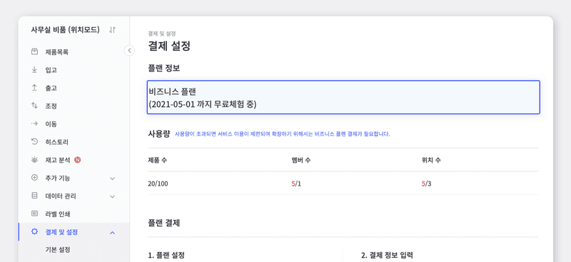The width and height of the screenshot is (571, 262).
Task: Switch workspace using the sort arrows beside 사무실 비품
Action: 113,30
